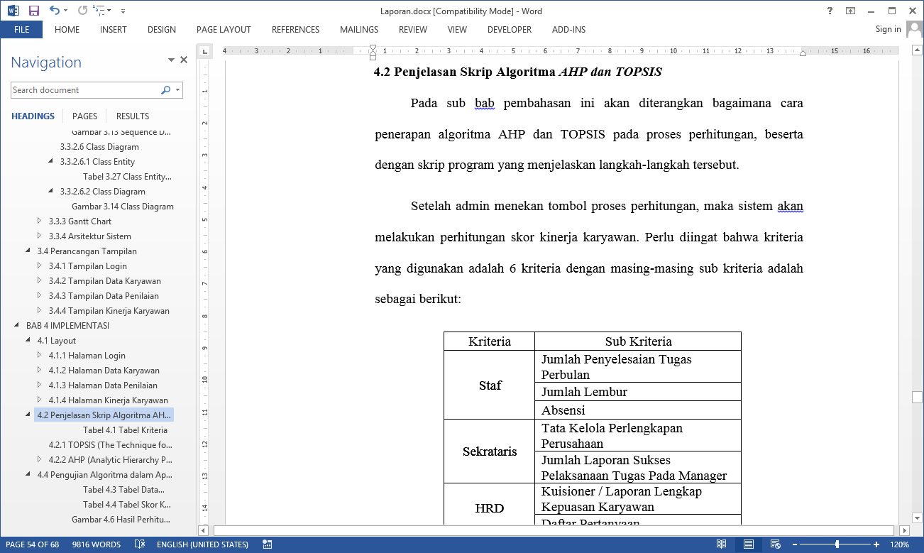Open the proofing errors icon in status bar

click(x=140, y=544)
